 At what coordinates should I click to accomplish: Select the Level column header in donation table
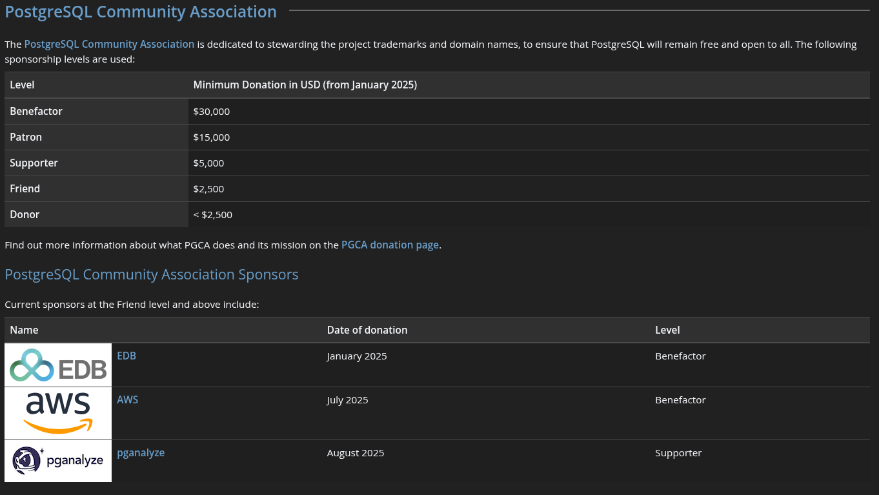96,85
